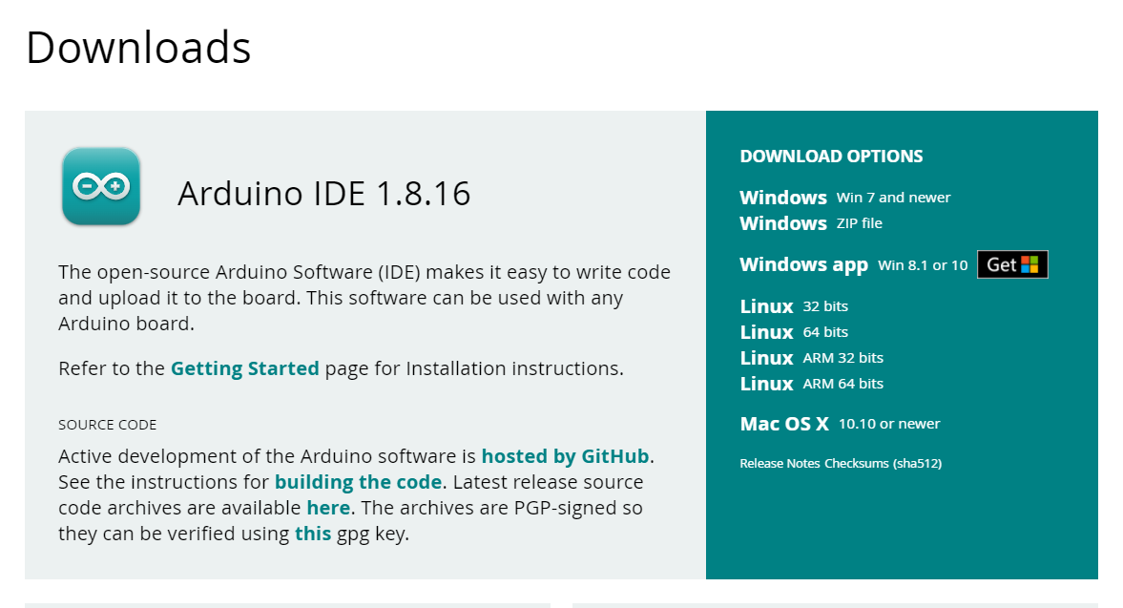Click the Arduino IDE 1.8.16 heading
Viewport: 1123px width, 608px height.
[323, 194]
